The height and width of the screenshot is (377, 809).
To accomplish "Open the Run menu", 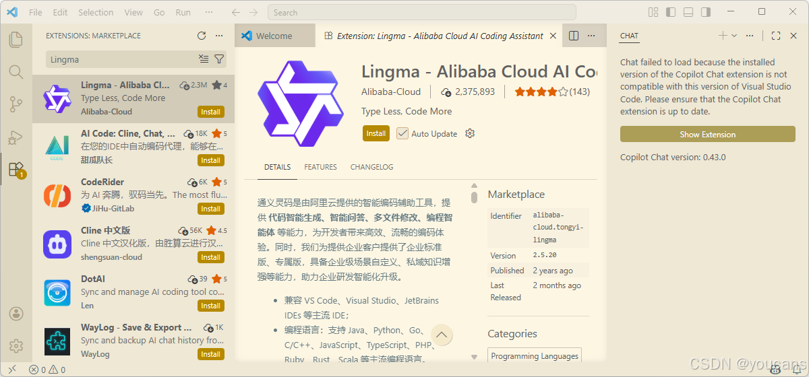I will pyautogui.click(x=183, y=12).
